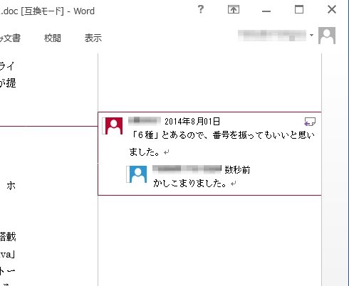Click the blurred name of first comment author
The image size is (349, 286).
145,121
